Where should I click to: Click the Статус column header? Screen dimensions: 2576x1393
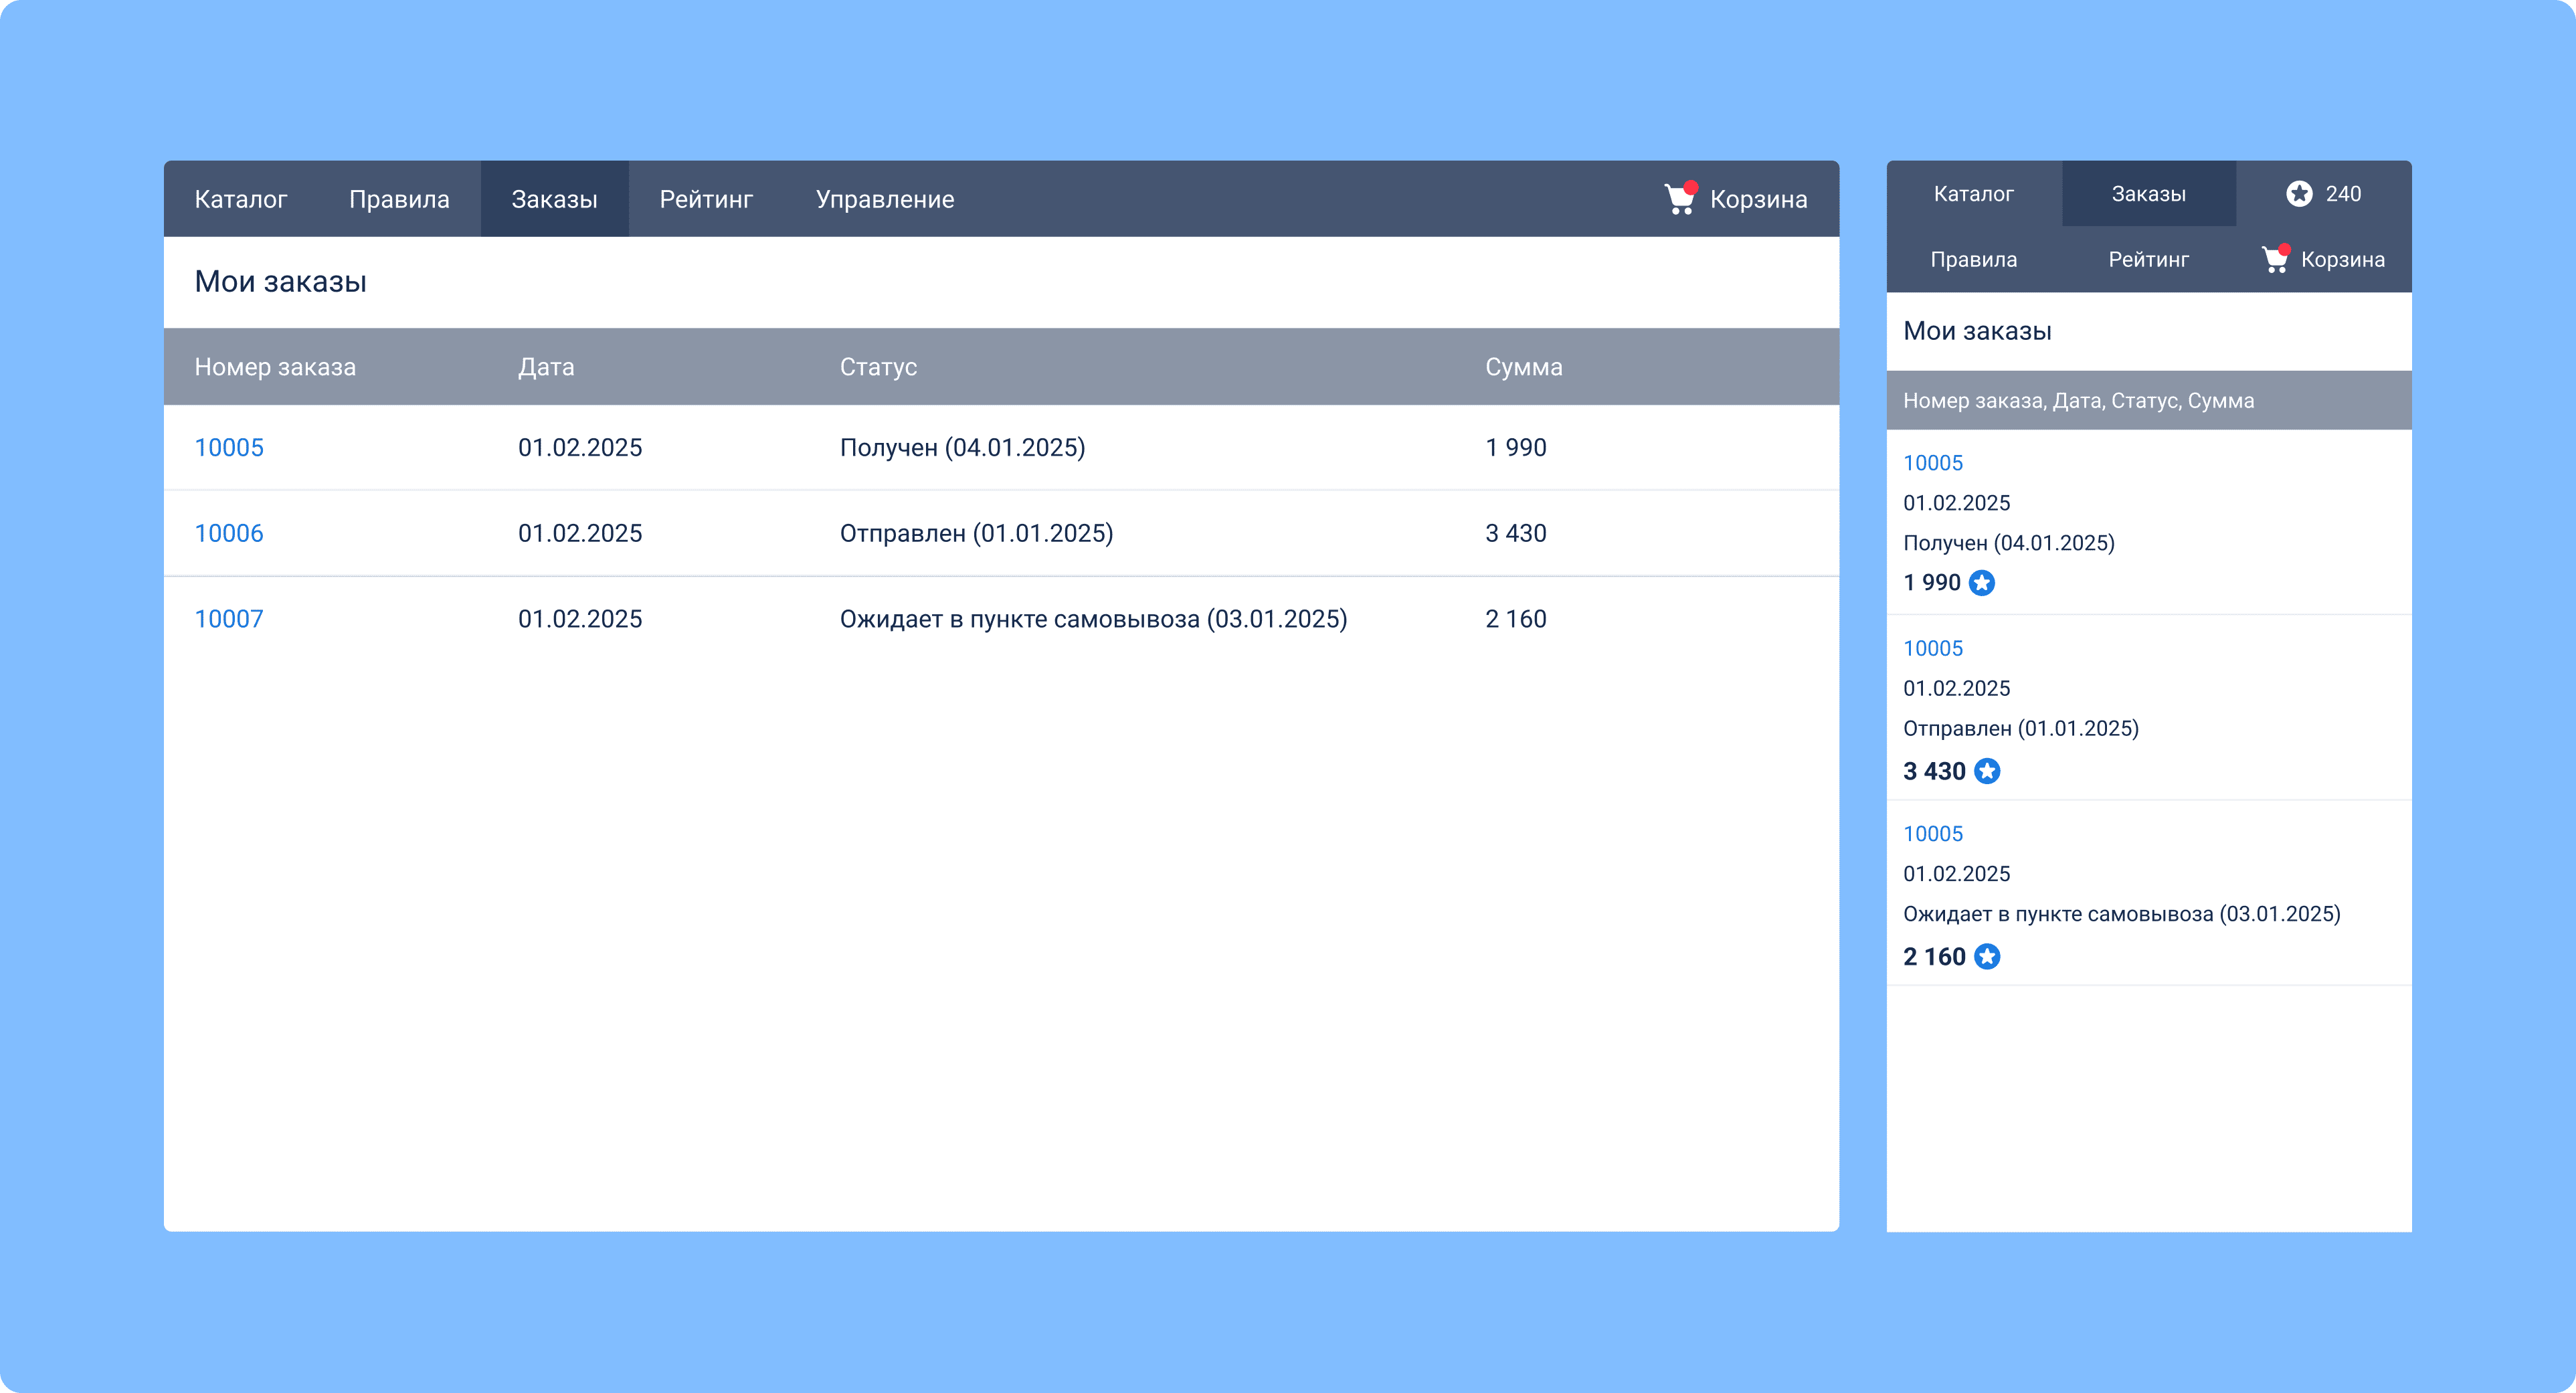[x=878, y=367]
